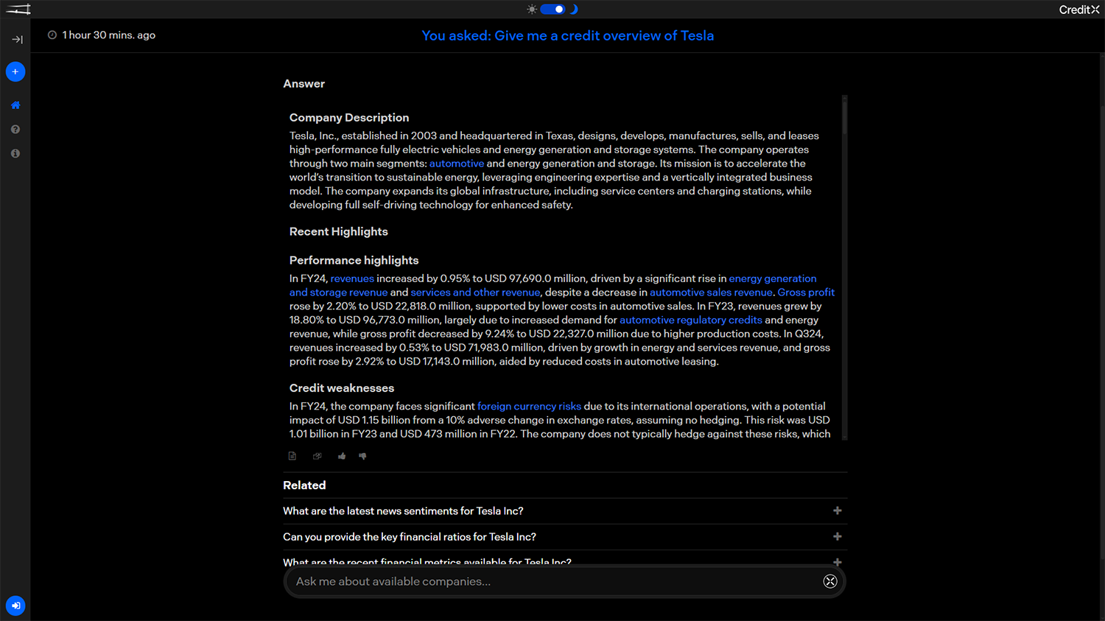Click the 'Answer' heading
The height and width of the screenshot is (621, 1105).
[304, 83]
